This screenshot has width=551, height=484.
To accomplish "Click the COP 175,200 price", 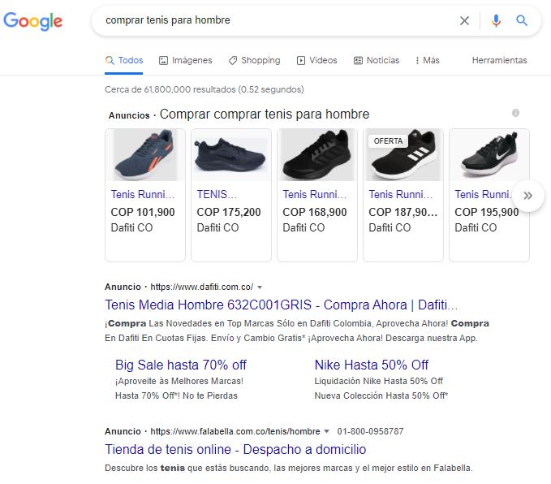I will pos(229,212).
